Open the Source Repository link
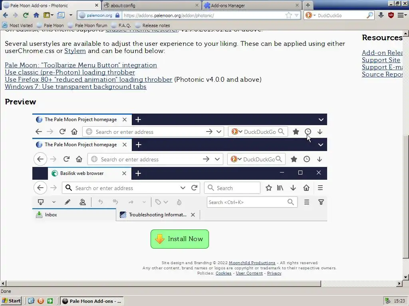Screen dimensions: 409x306 382,75
